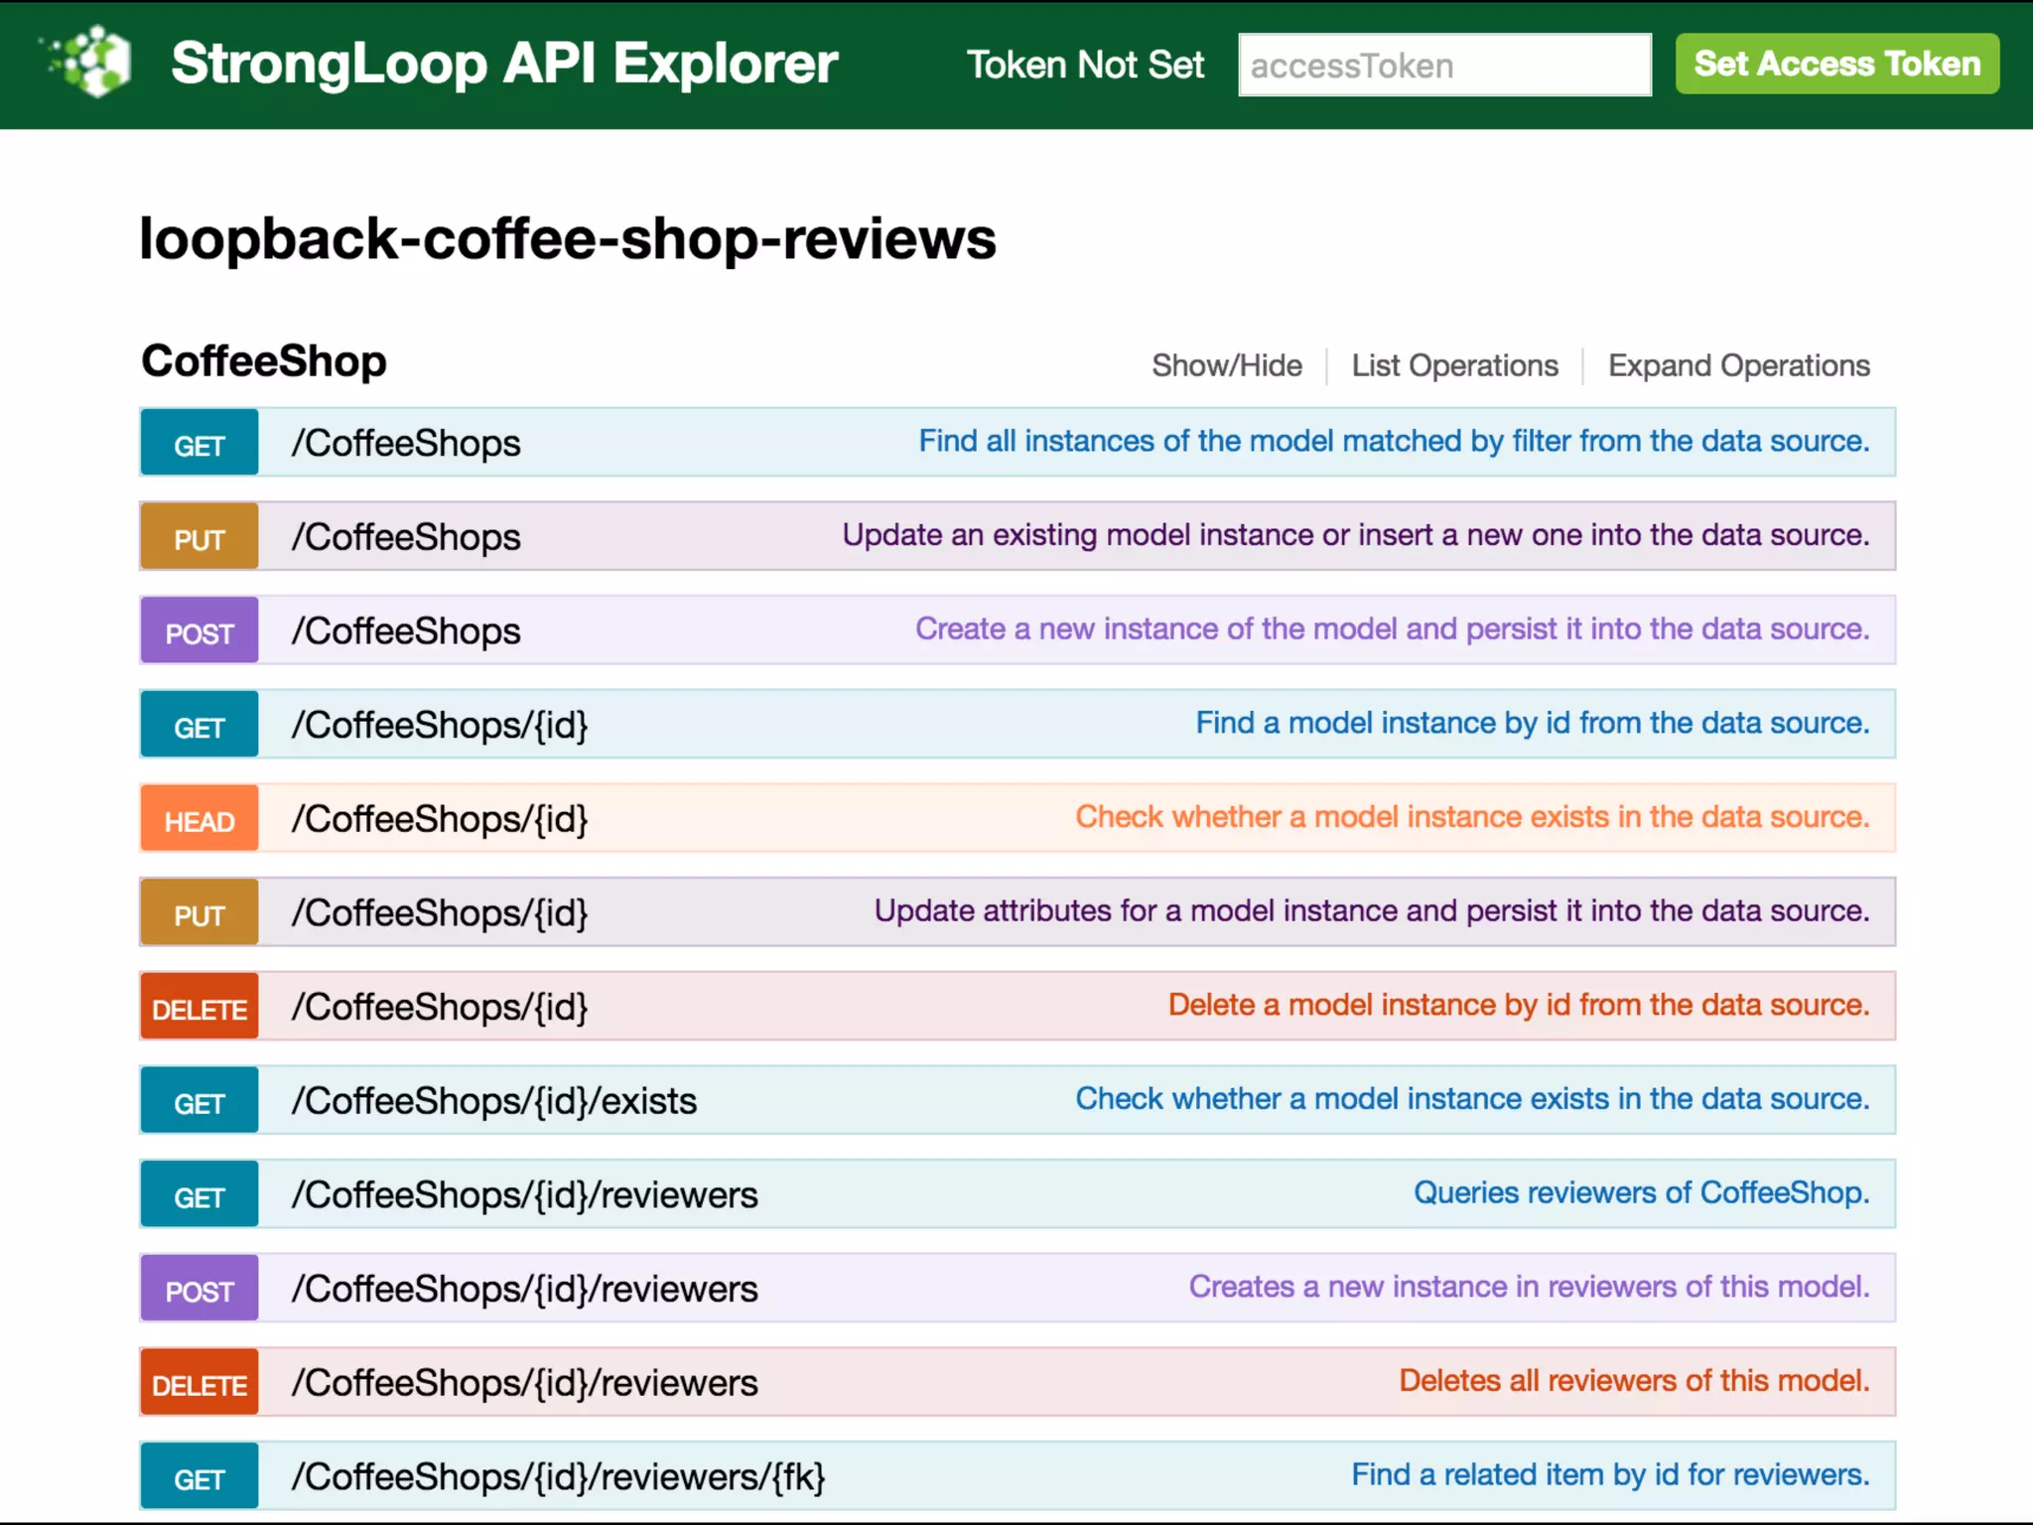Click the PUT badge for /CoffeeShops

[200, 537]
